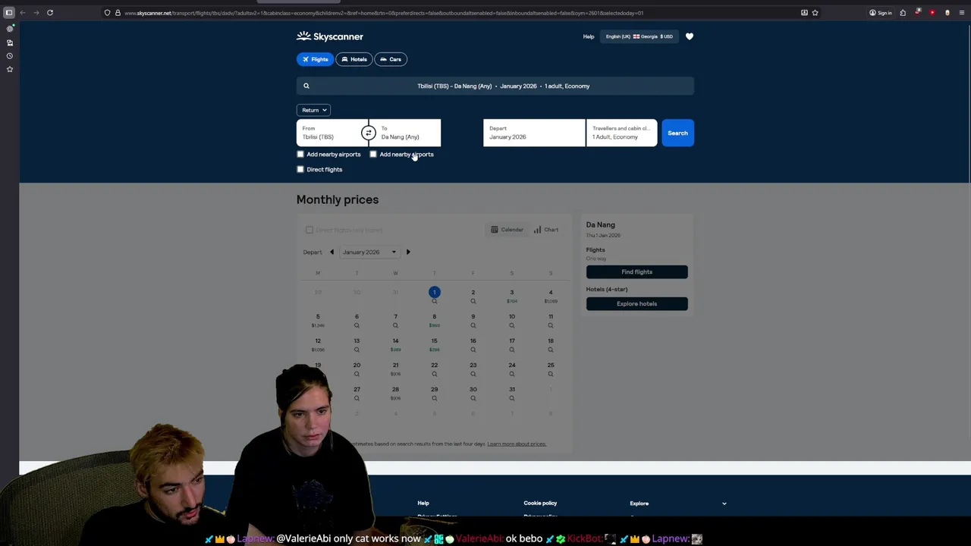Open history clock icon in sidebar
Screen dimensions: 971x546
[x=10, y=55]
